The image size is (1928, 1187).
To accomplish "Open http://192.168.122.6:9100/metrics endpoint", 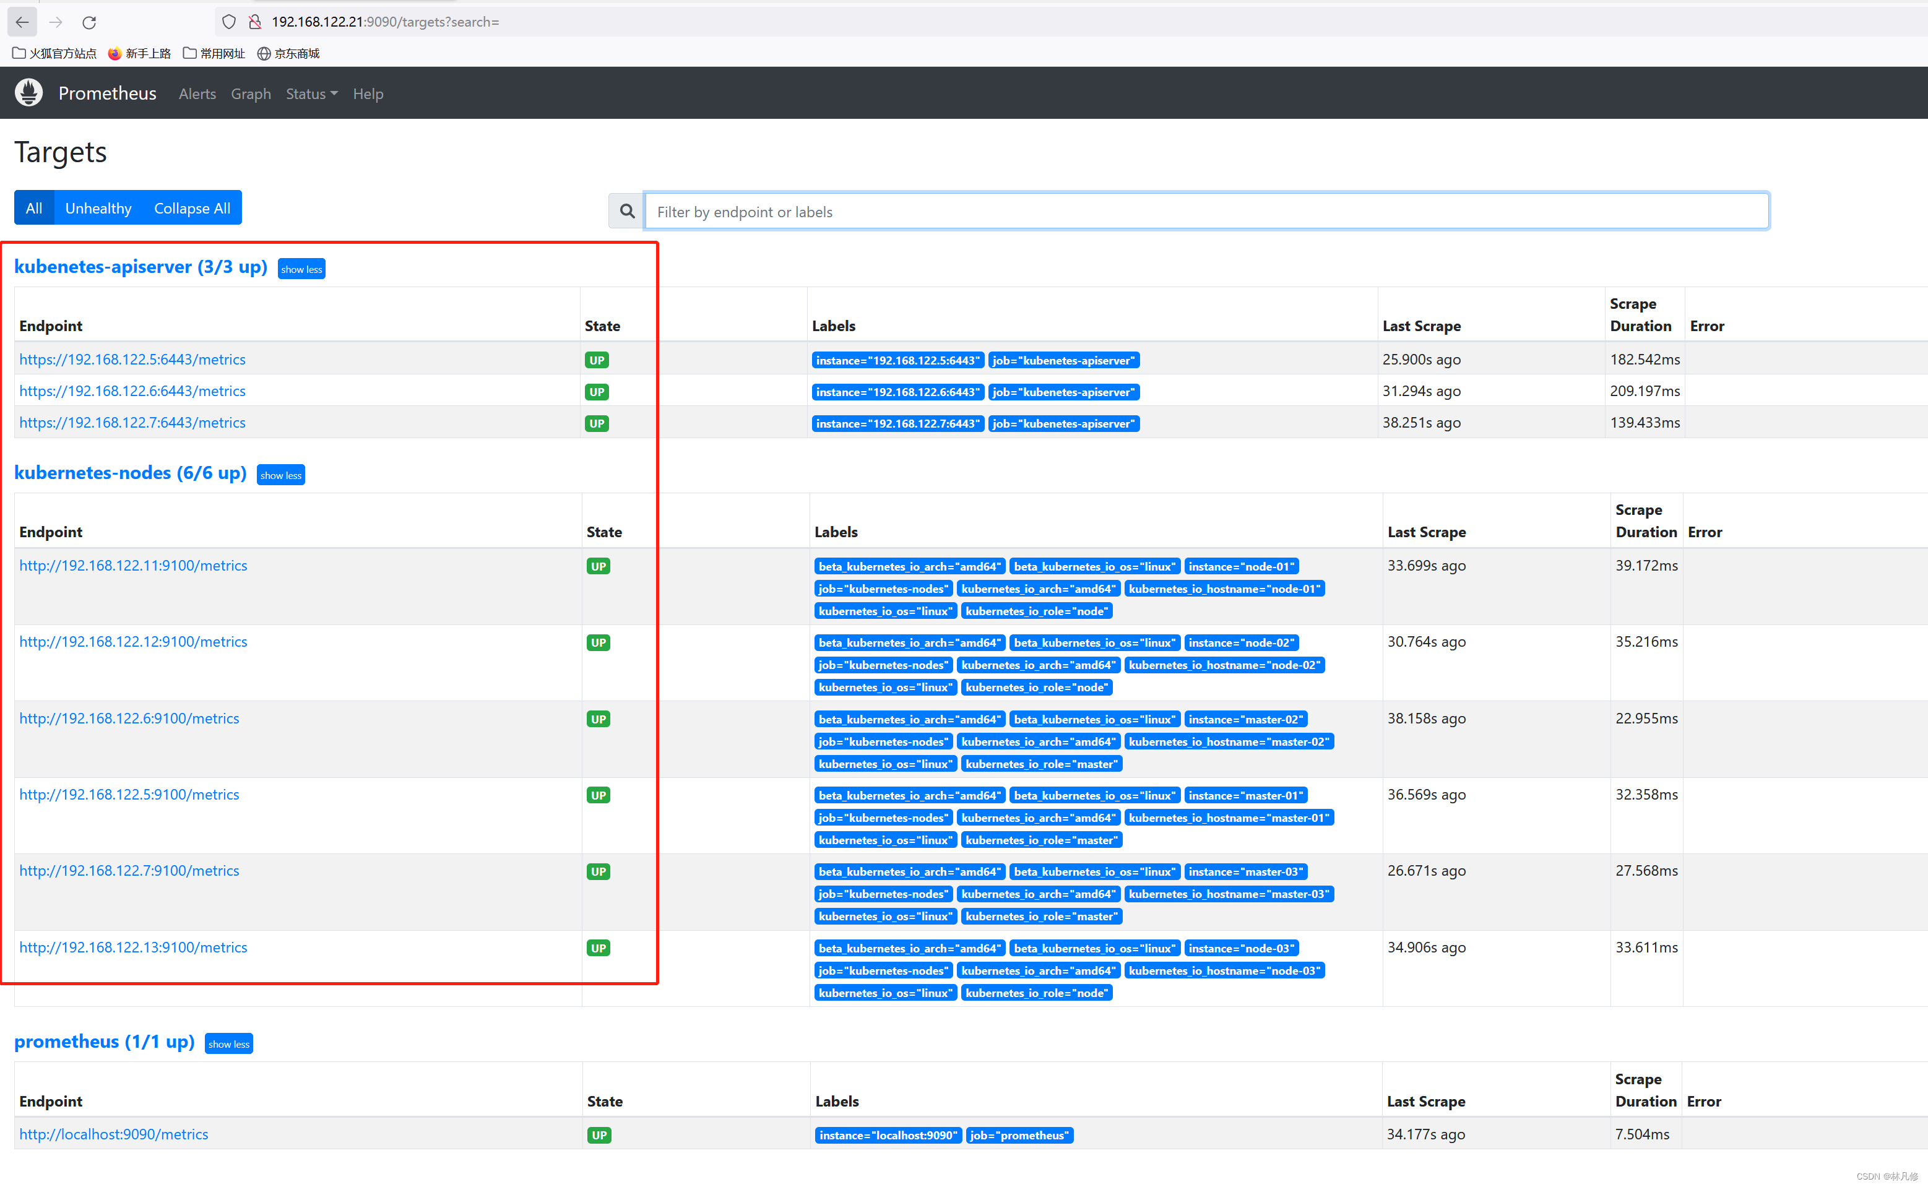I will tap(129, 719).
